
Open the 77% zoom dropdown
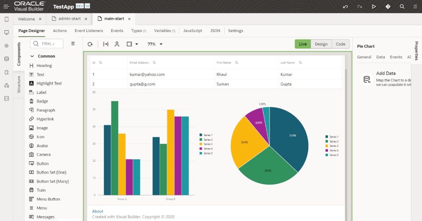155,44
